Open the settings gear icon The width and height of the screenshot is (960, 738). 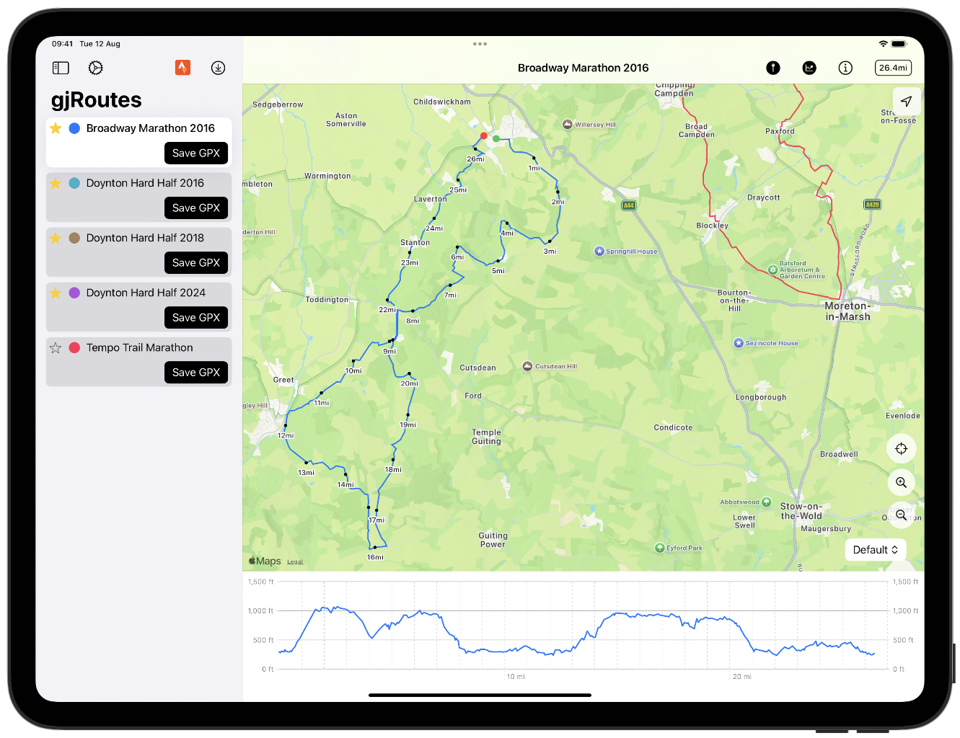(x=95, y=68)
